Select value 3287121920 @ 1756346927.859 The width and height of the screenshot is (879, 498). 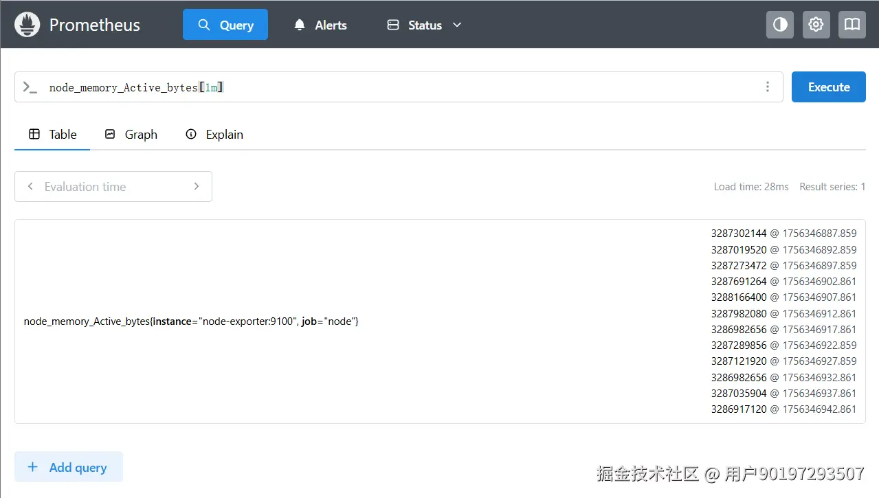[784, 361]
